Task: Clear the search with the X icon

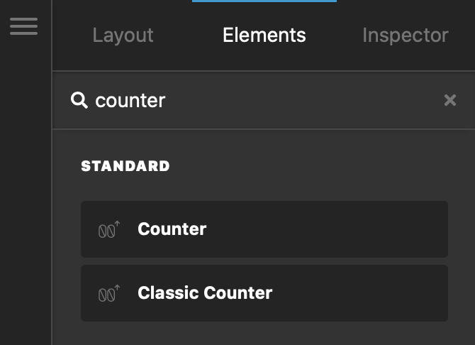Action: tap(450, 100)
